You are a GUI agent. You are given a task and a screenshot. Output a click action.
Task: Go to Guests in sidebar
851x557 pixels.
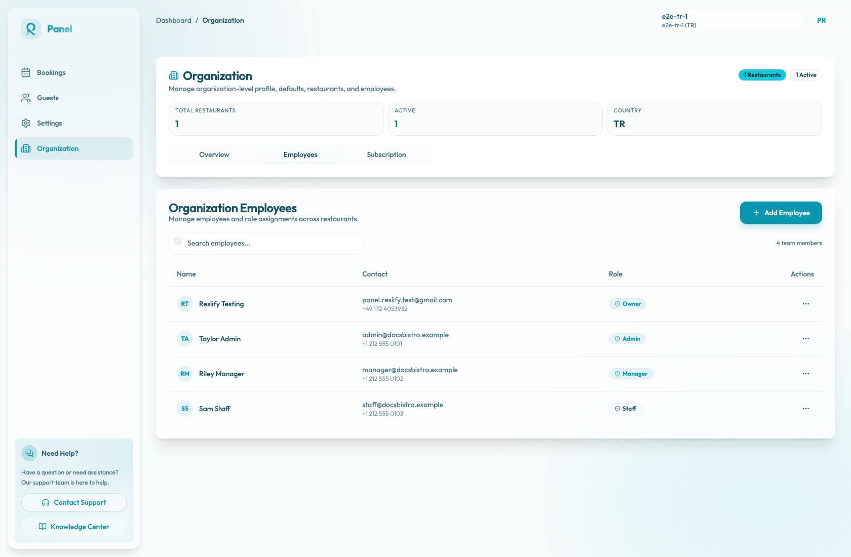pyautogui.click(x=74, y=98)
